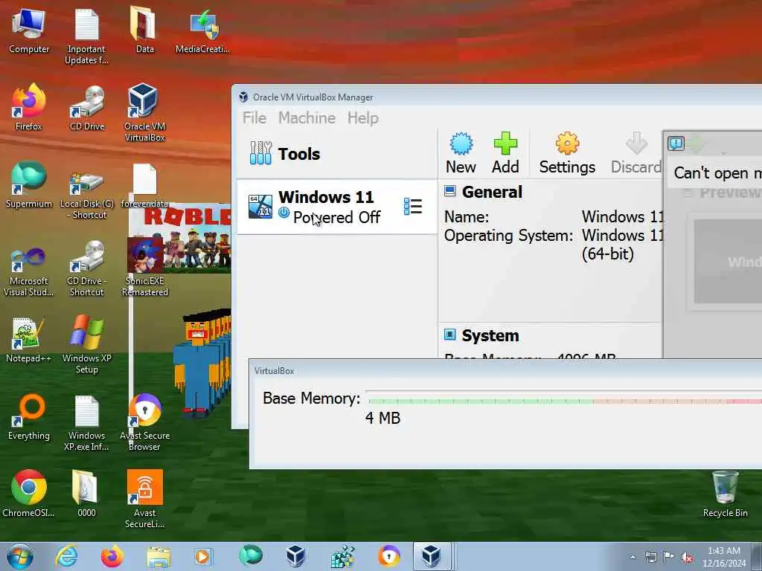Screen dimensions: 762x571
Task: Open the Help menu in VirtualBox
Action: (x=362, y=118)
